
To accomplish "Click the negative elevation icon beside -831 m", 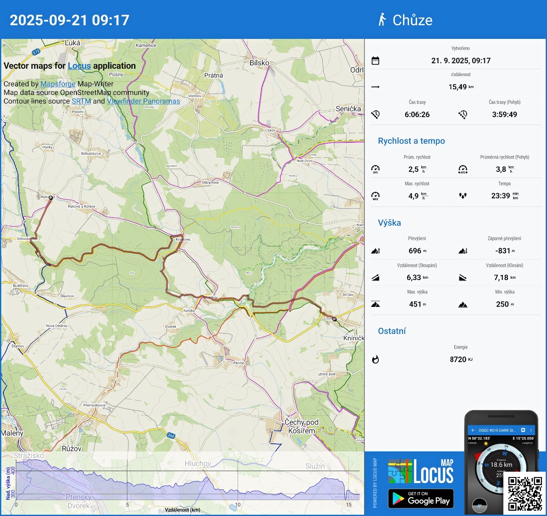I will [463, 251].
